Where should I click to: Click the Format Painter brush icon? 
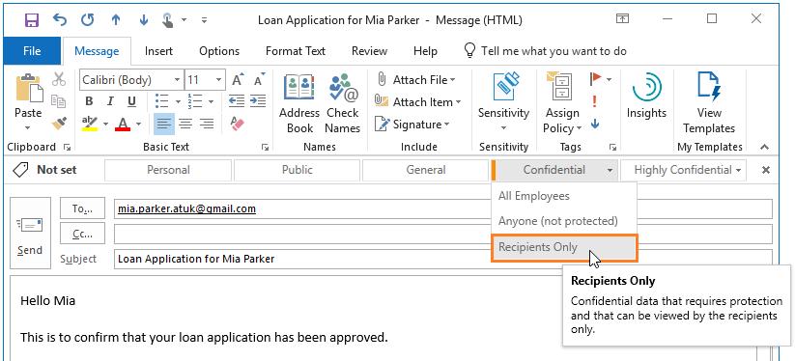(59, 123)
